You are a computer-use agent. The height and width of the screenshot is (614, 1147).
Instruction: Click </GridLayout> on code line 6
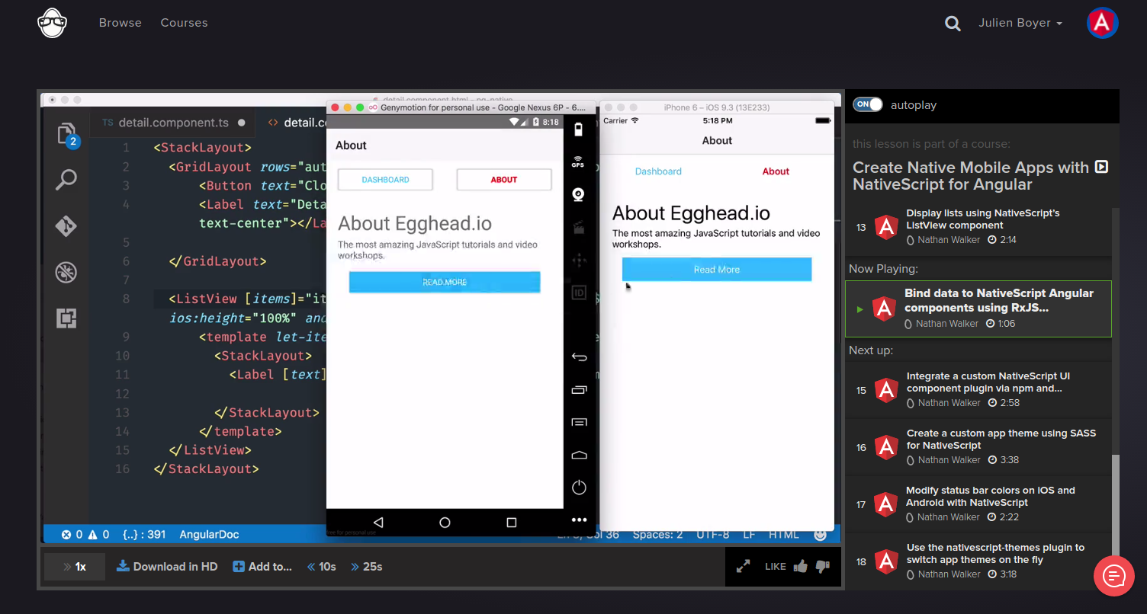(x=217, y=261)
